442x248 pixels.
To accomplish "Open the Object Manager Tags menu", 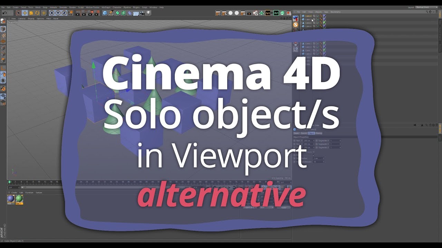I will coord(326,12).
